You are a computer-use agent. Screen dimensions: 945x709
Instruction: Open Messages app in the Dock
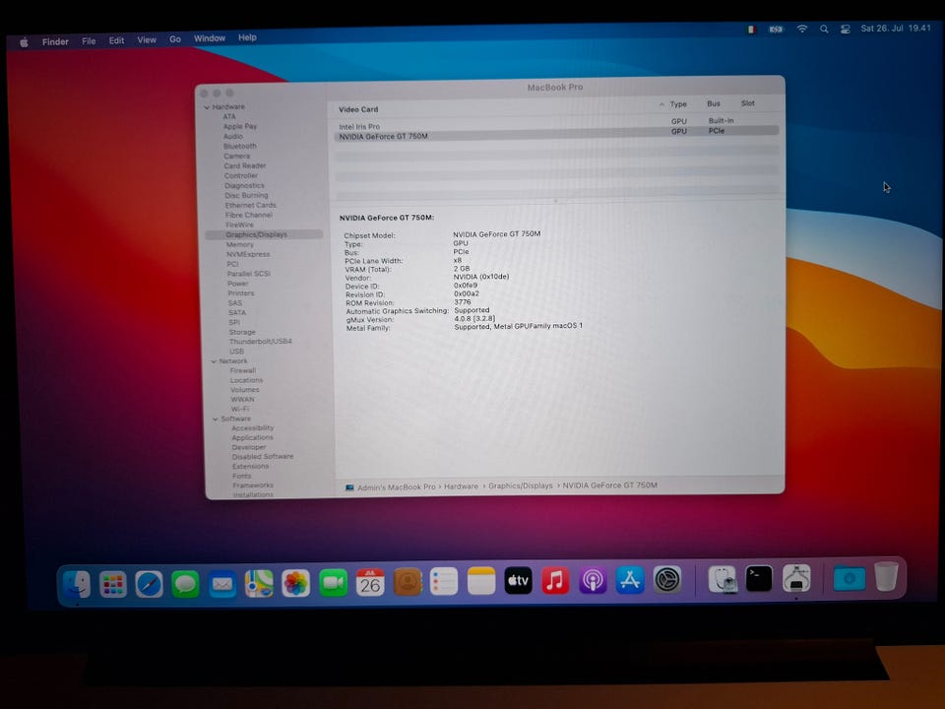coord(186,584)
